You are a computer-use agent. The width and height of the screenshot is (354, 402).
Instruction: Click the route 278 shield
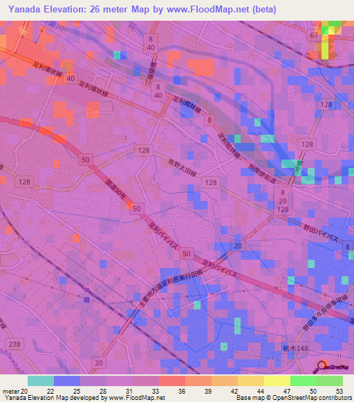(x=15, y=344)
